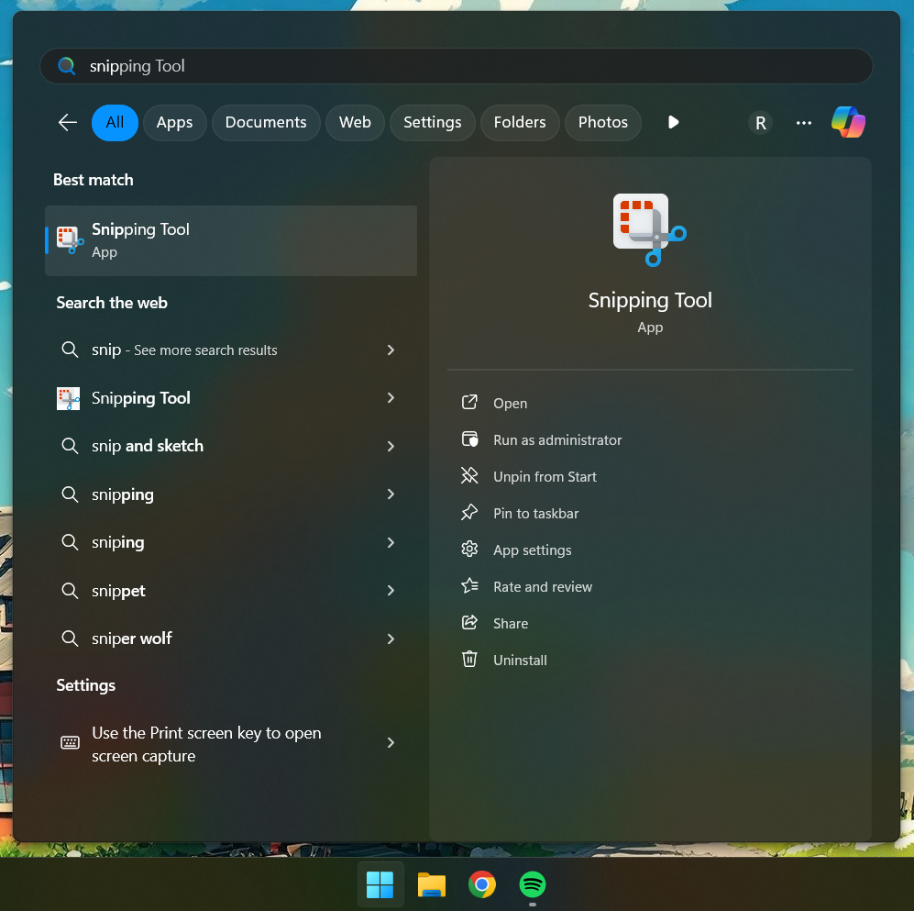Open Google Chrome from the taskbar
This screenshot has height=911, width=914.
click(x=482, y=884)
